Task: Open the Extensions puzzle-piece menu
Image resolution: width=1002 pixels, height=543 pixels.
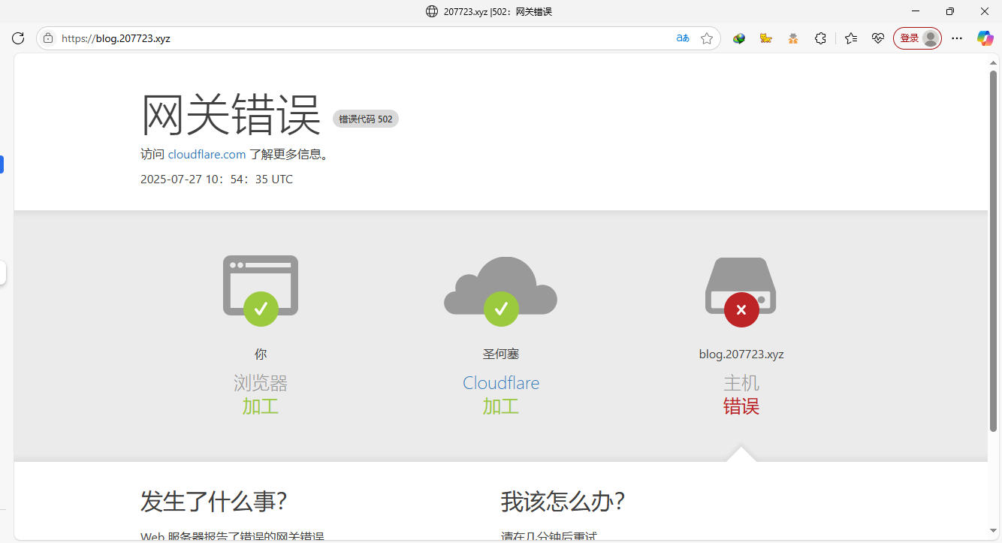Action: 820,38
